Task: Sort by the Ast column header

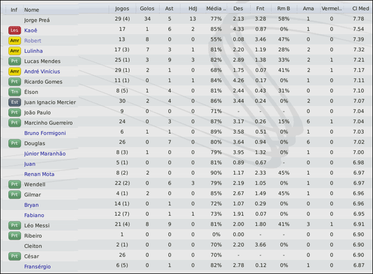Action: (169, 9)
